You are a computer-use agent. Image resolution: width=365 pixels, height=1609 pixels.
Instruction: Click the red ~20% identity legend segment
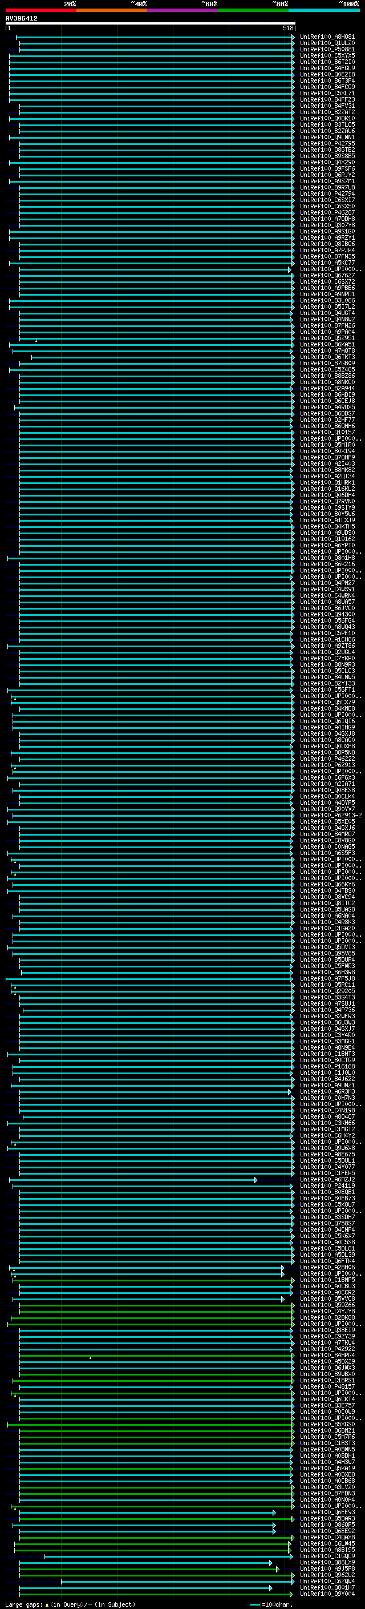pos(40,10)
